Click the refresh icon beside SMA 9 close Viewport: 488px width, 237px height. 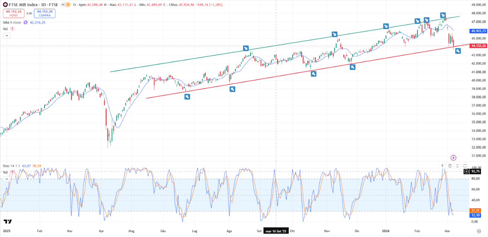tap(25, 23)
